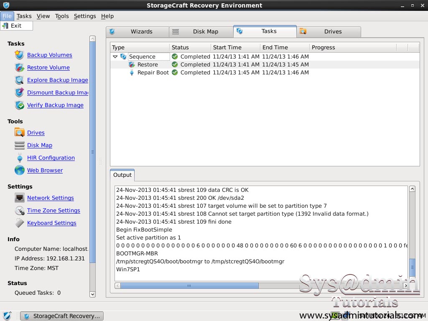Click the sidebar vertical scrollbar thumb
The image size is (428, 321).
click(92, 152)
